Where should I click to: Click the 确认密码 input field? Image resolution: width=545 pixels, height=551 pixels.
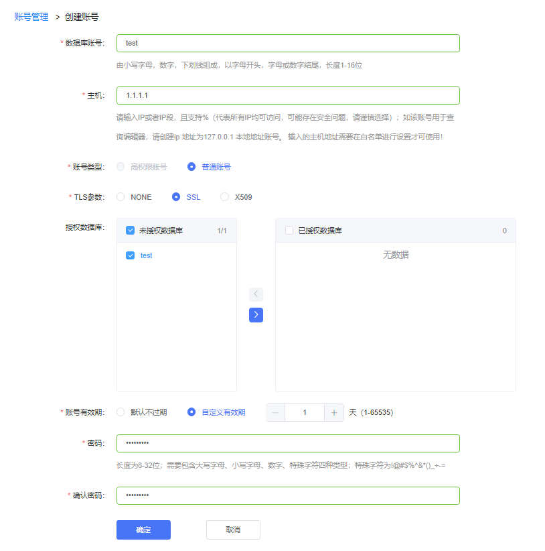coord(288,495)
